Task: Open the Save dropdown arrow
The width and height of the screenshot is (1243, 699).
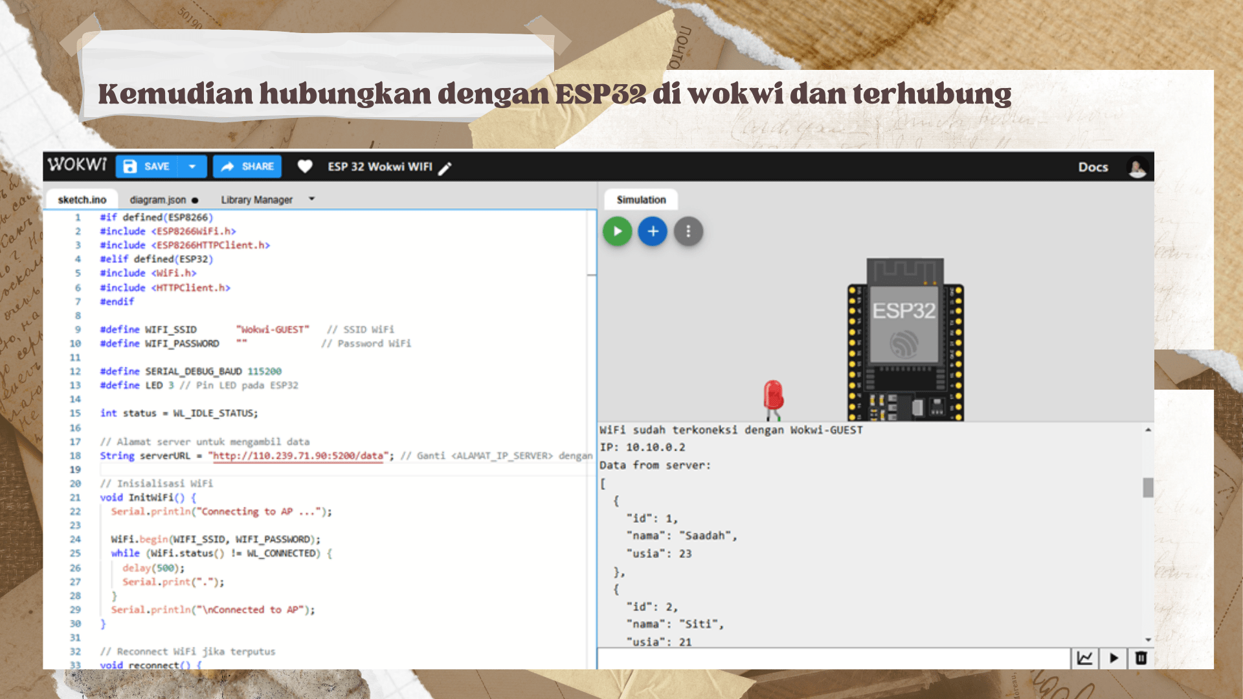Action: point(192,166)
